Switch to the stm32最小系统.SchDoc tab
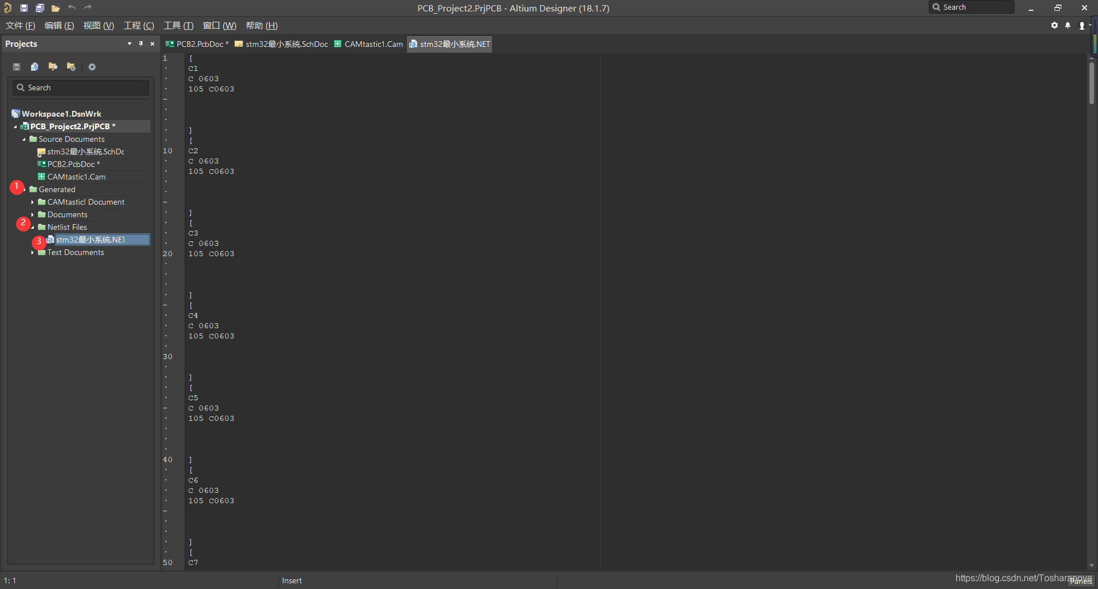Image resolution: width=1098 pixels, height=589 pixels. click(281, 44)
